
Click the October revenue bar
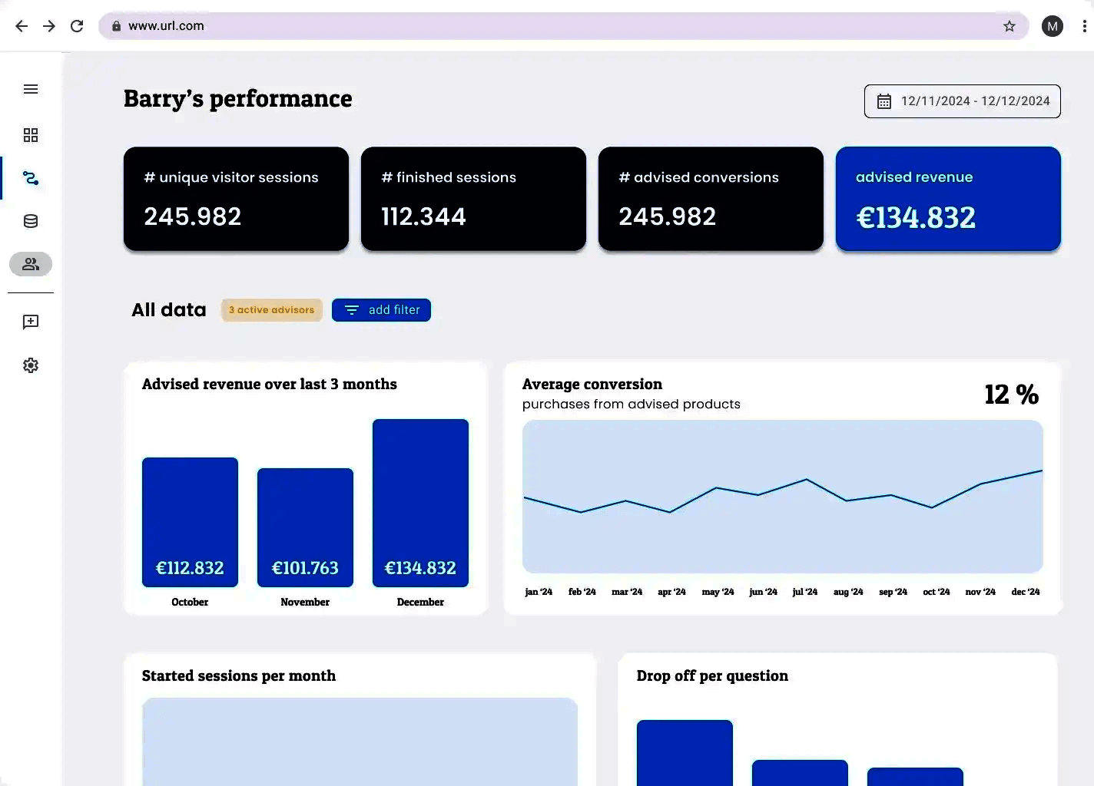click(x=190, y=522)
